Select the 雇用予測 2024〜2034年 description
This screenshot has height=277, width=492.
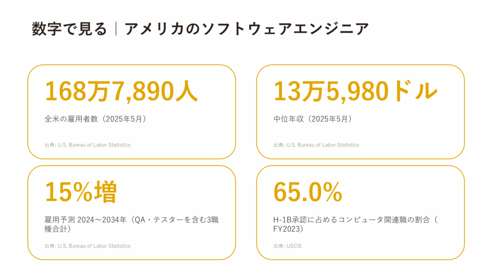(132, 224)
